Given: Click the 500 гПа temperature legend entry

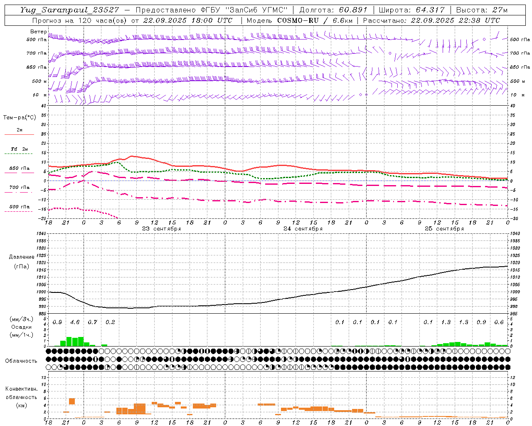Looking at the screenshot, I should [x=19, y=207].
